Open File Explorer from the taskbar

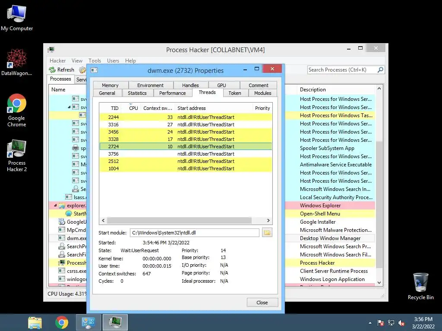click(x=35, y=322)
